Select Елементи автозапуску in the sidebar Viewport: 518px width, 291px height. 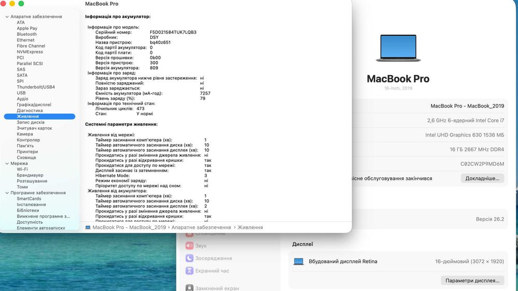click(x=41, y=228)
